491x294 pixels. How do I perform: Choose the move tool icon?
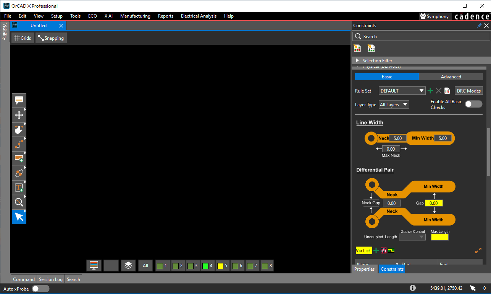[19, 115]
